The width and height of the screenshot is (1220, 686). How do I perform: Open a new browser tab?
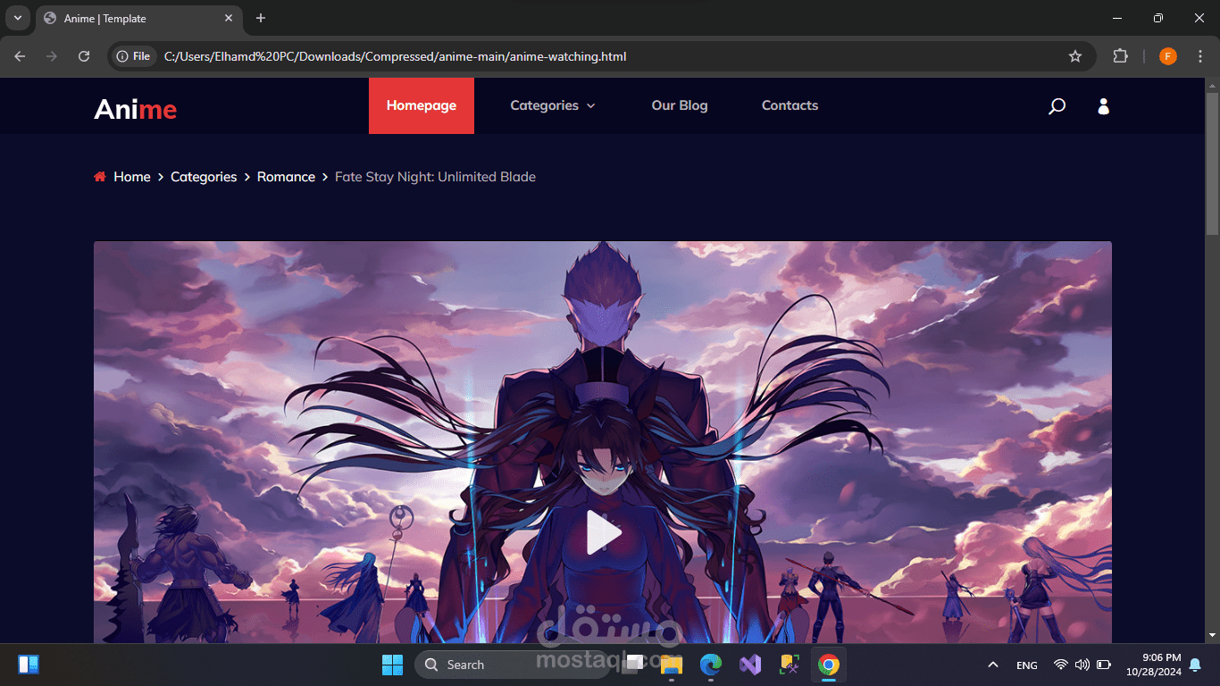tap(261, 18)
